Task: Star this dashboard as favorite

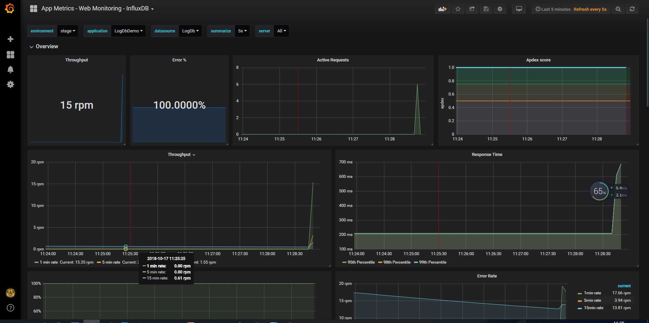Action: [x=458, y=9]
